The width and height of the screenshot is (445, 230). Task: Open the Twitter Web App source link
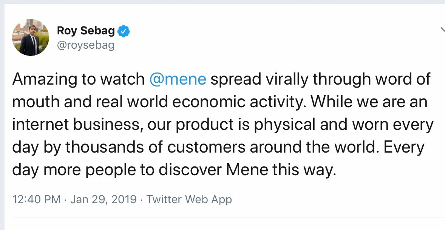(x=189, y=199)
